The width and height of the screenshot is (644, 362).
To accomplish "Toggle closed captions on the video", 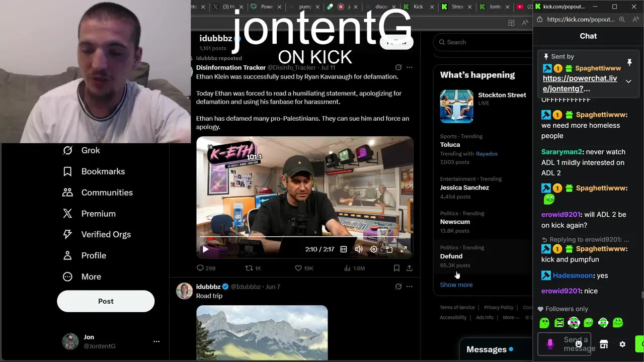I will (344, 249).
